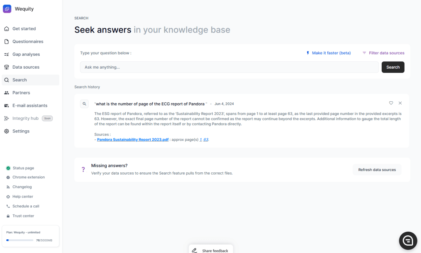The width and height of the screenshot is (421, 253).
Task: Click the black Search button
Action: click(393, 67)
